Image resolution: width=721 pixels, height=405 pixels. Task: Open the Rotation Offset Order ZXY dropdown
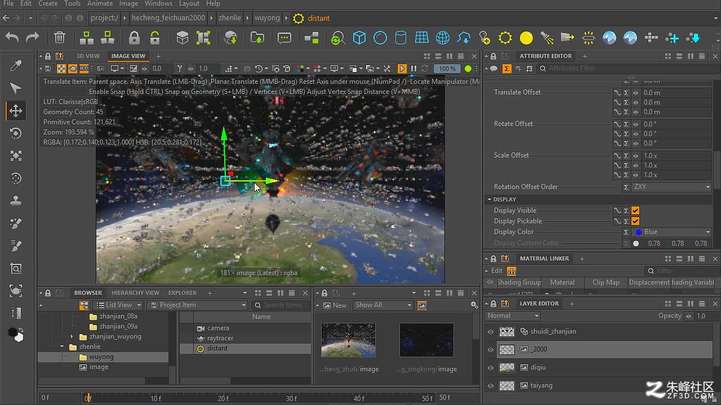[x=671, y=187]
